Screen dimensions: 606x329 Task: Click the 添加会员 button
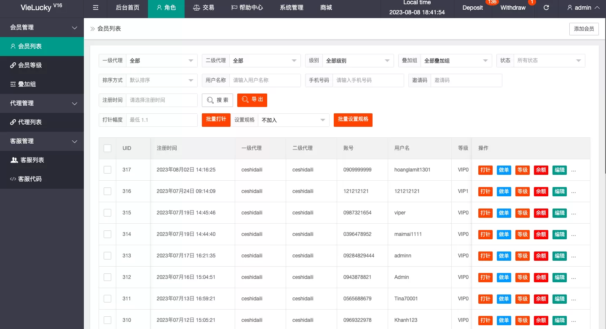click(x=584, y=29)
